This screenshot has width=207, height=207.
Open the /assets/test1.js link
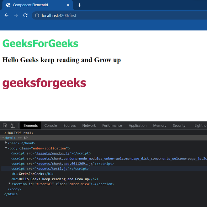pyautogui.click(x=52, y=169)
